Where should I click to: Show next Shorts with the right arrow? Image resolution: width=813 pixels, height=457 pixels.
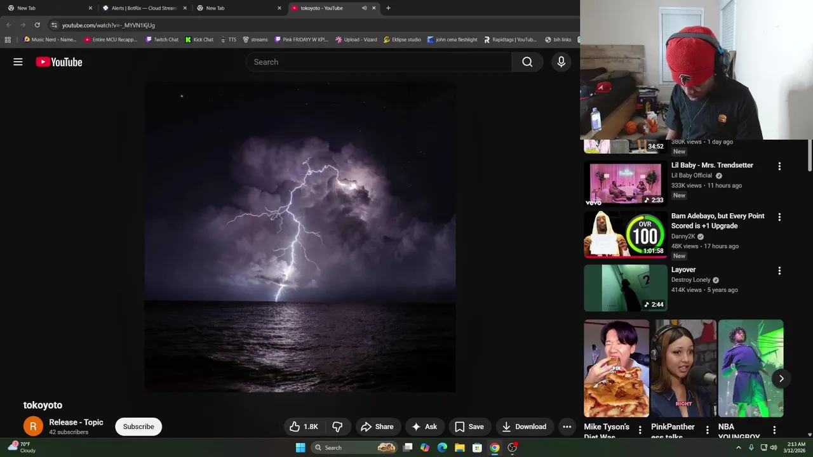point(781,378)
